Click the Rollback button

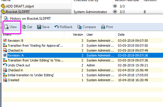[x=63, y=27]
